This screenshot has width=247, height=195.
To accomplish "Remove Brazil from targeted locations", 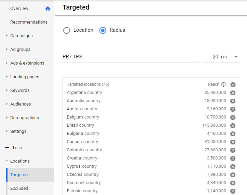I will (233, 126).
